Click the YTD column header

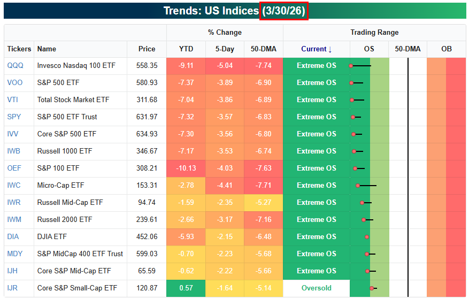[186, 49]
